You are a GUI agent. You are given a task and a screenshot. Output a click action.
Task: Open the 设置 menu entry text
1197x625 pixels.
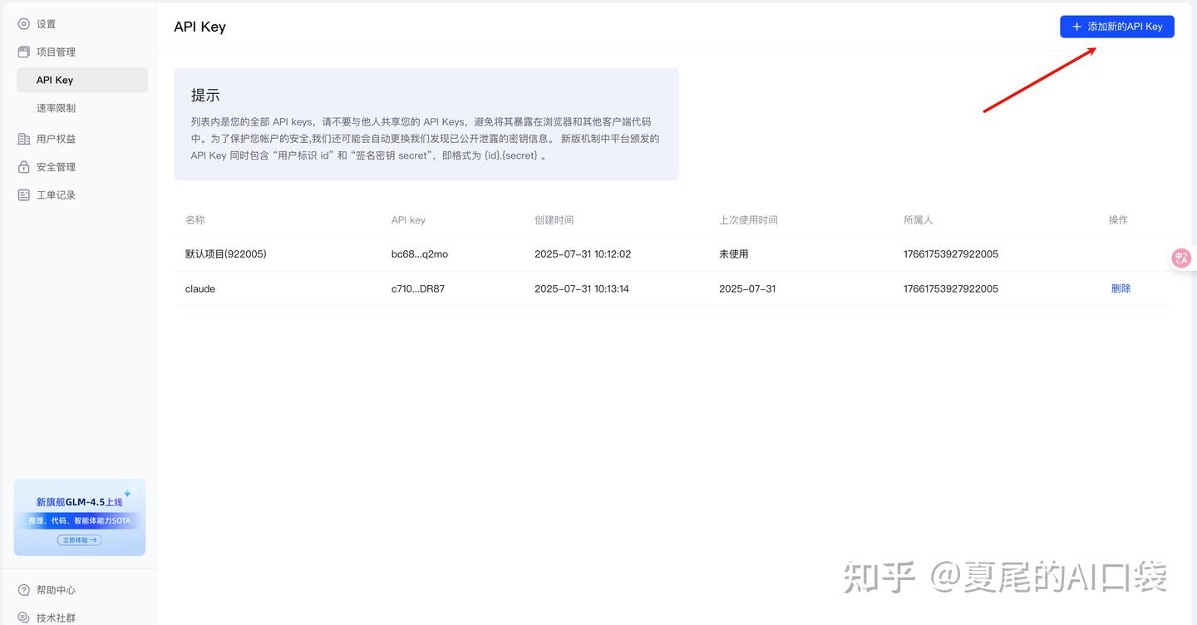pyautogui.click(x=47, y=24)
